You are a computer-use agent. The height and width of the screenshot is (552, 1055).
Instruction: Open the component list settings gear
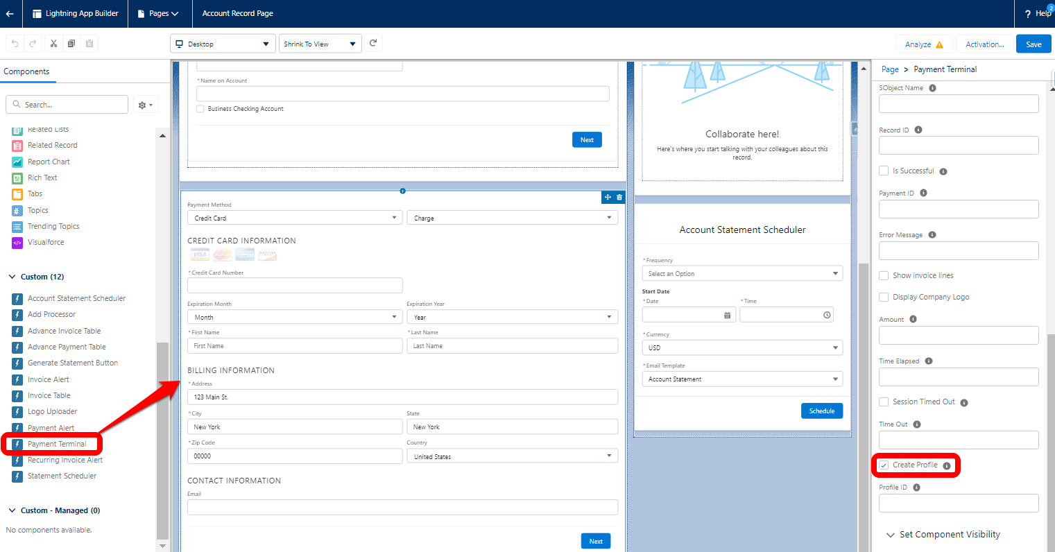coord(145,105)
